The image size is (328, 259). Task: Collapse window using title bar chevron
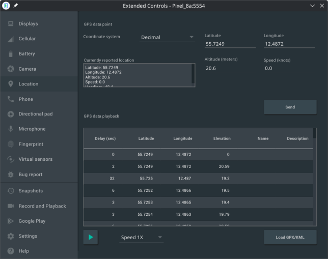coord(312,6)
